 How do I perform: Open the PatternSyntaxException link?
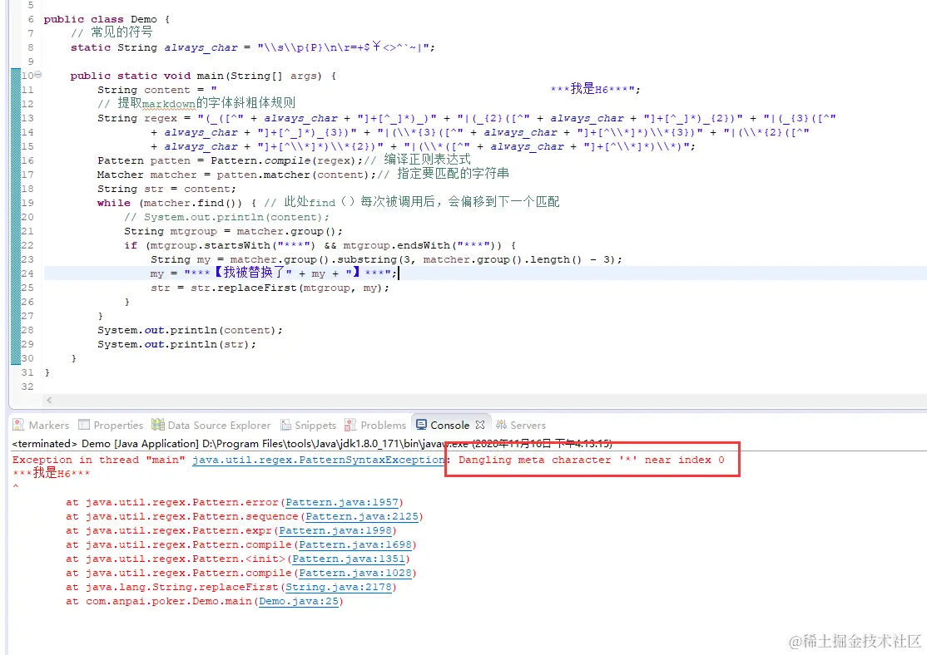[319, 460]
